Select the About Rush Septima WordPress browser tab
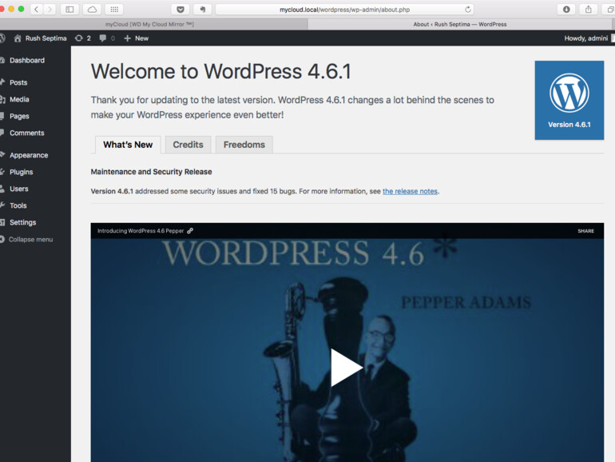The width and height of the screenshot is (615, 462). pos(460,24)
